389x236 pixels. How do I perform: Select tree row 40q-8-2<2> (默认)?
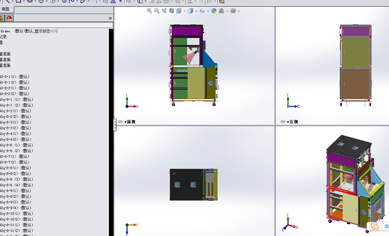(16, 117)
